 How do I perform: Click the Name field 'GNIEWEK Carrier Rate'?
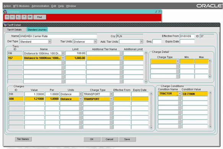click(x=58, y=36)
